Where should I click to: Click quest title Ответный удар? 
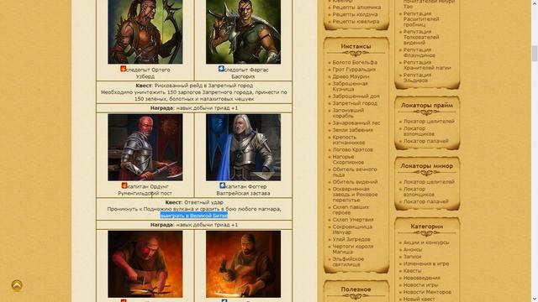coord(203,202)
